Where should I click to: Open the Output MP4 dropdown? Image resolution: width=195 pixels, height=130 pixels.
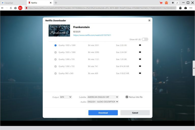pos(66,97)
